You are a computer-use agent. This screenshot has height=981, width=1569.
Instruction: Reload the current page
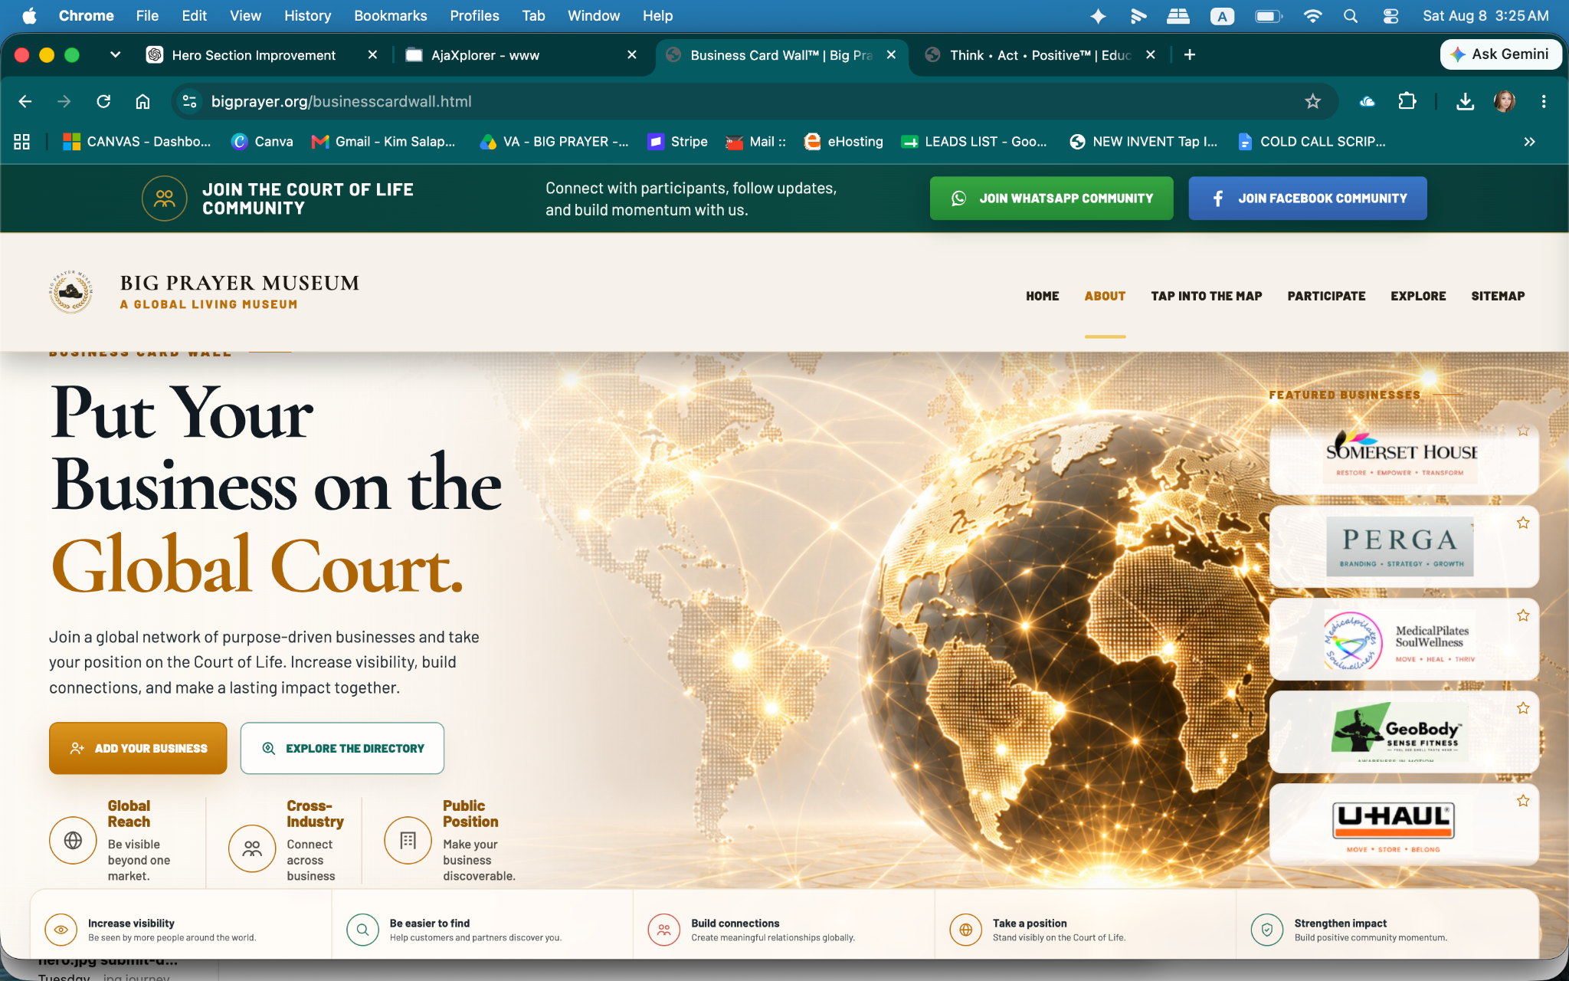(103, 101)
